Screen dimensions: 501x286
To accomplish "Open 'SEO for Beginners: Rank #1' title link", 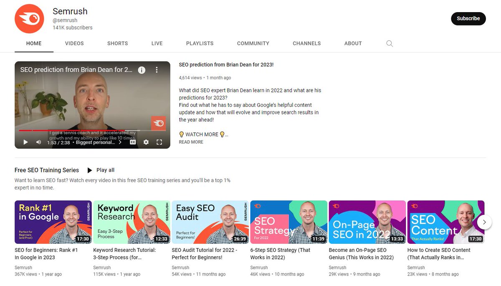I will point(46,254).
